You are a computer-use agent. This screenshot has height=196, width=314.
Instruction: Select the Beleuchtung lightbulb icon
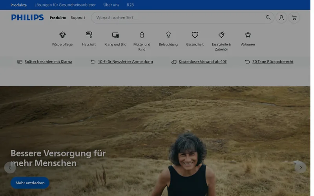pyautogui.click(x=168, y=35)
